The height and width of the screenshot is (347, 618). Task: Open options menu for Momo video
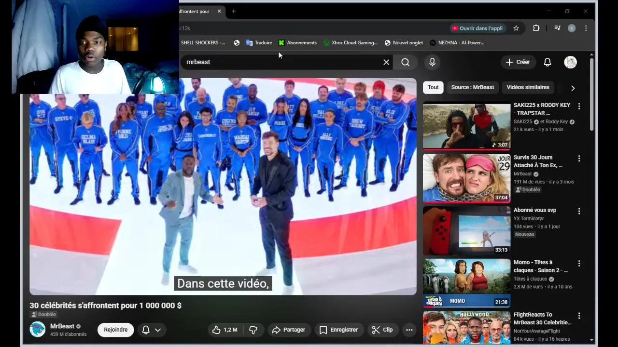pyautogui.click(x=579, y=264)
